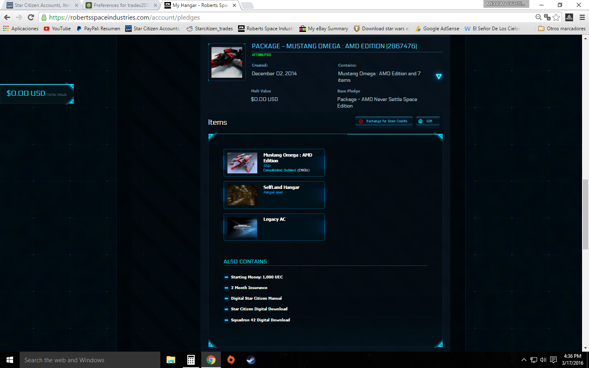Open the Google AdSense bookmark
This screenshot has height=368, width=589.
(x=437, y=29)
